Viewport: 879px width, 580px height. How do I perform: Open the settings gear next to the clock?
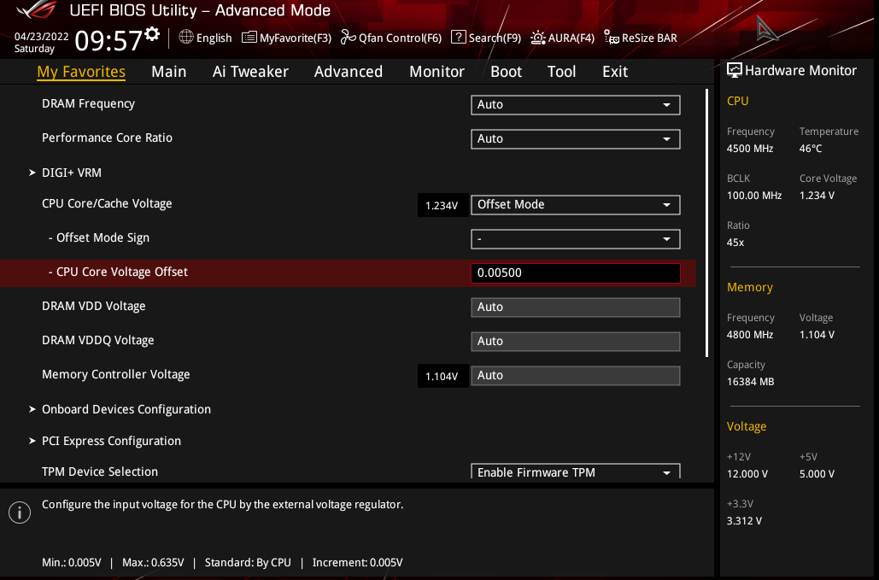pos(152,33)
